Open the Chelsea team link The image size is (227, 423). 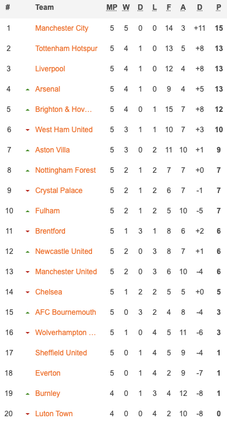(48, 292)
